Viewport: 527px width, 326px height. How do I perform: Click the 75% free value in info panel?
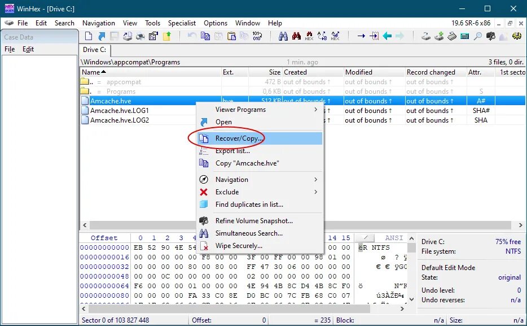tap(508, 242)
